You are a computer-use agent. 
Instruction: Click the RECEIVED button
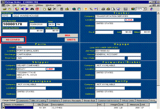click(x=13, y=40)
